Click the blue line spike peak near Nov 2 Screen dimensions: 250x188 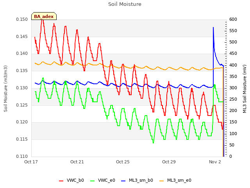(213, 27)
